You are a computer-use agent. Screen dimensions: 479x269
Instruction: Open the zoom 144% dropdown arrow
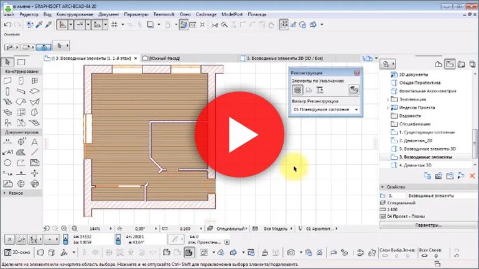pyautogui.click(x=111, y=229)
